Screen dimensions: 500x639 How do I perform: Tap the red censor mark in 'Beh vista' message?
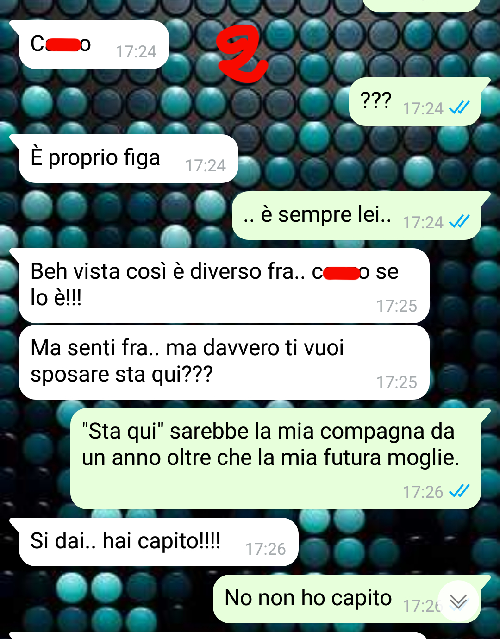(342, 273)
